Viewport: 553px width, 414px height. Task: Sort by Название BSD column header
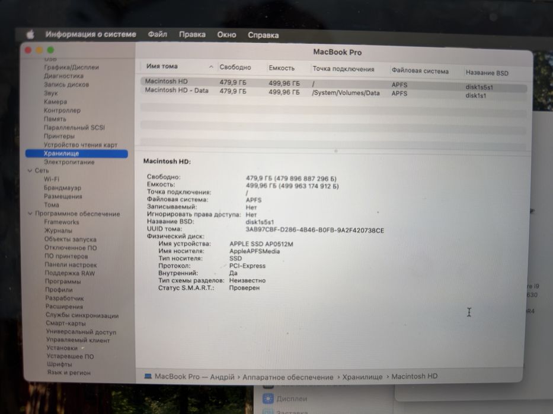click(x=487, y=73)
